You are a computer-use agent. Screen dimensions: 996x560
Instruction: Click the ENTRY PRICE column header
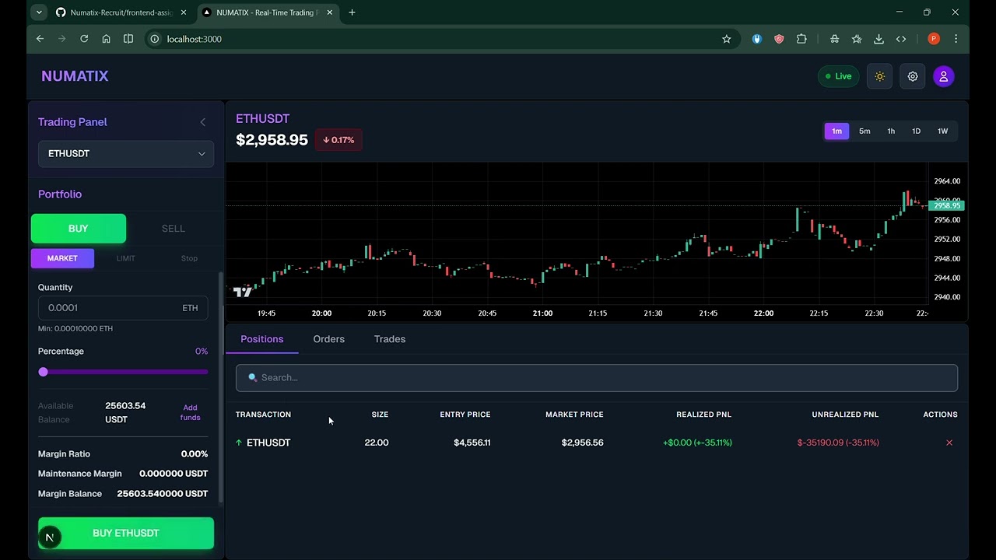point(465,415)
